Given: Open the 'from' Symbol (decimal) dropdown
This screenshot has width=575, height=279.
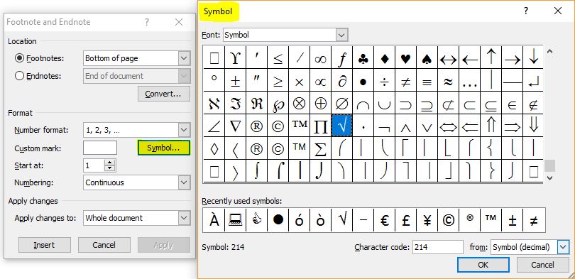Looking at the screenshot, I should 563,247.
